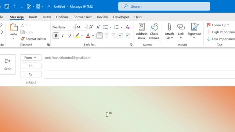Apply red font color

(x=88, y=36)
